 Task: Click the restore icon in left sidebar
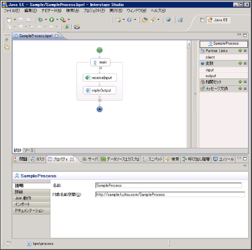point(7,40)
